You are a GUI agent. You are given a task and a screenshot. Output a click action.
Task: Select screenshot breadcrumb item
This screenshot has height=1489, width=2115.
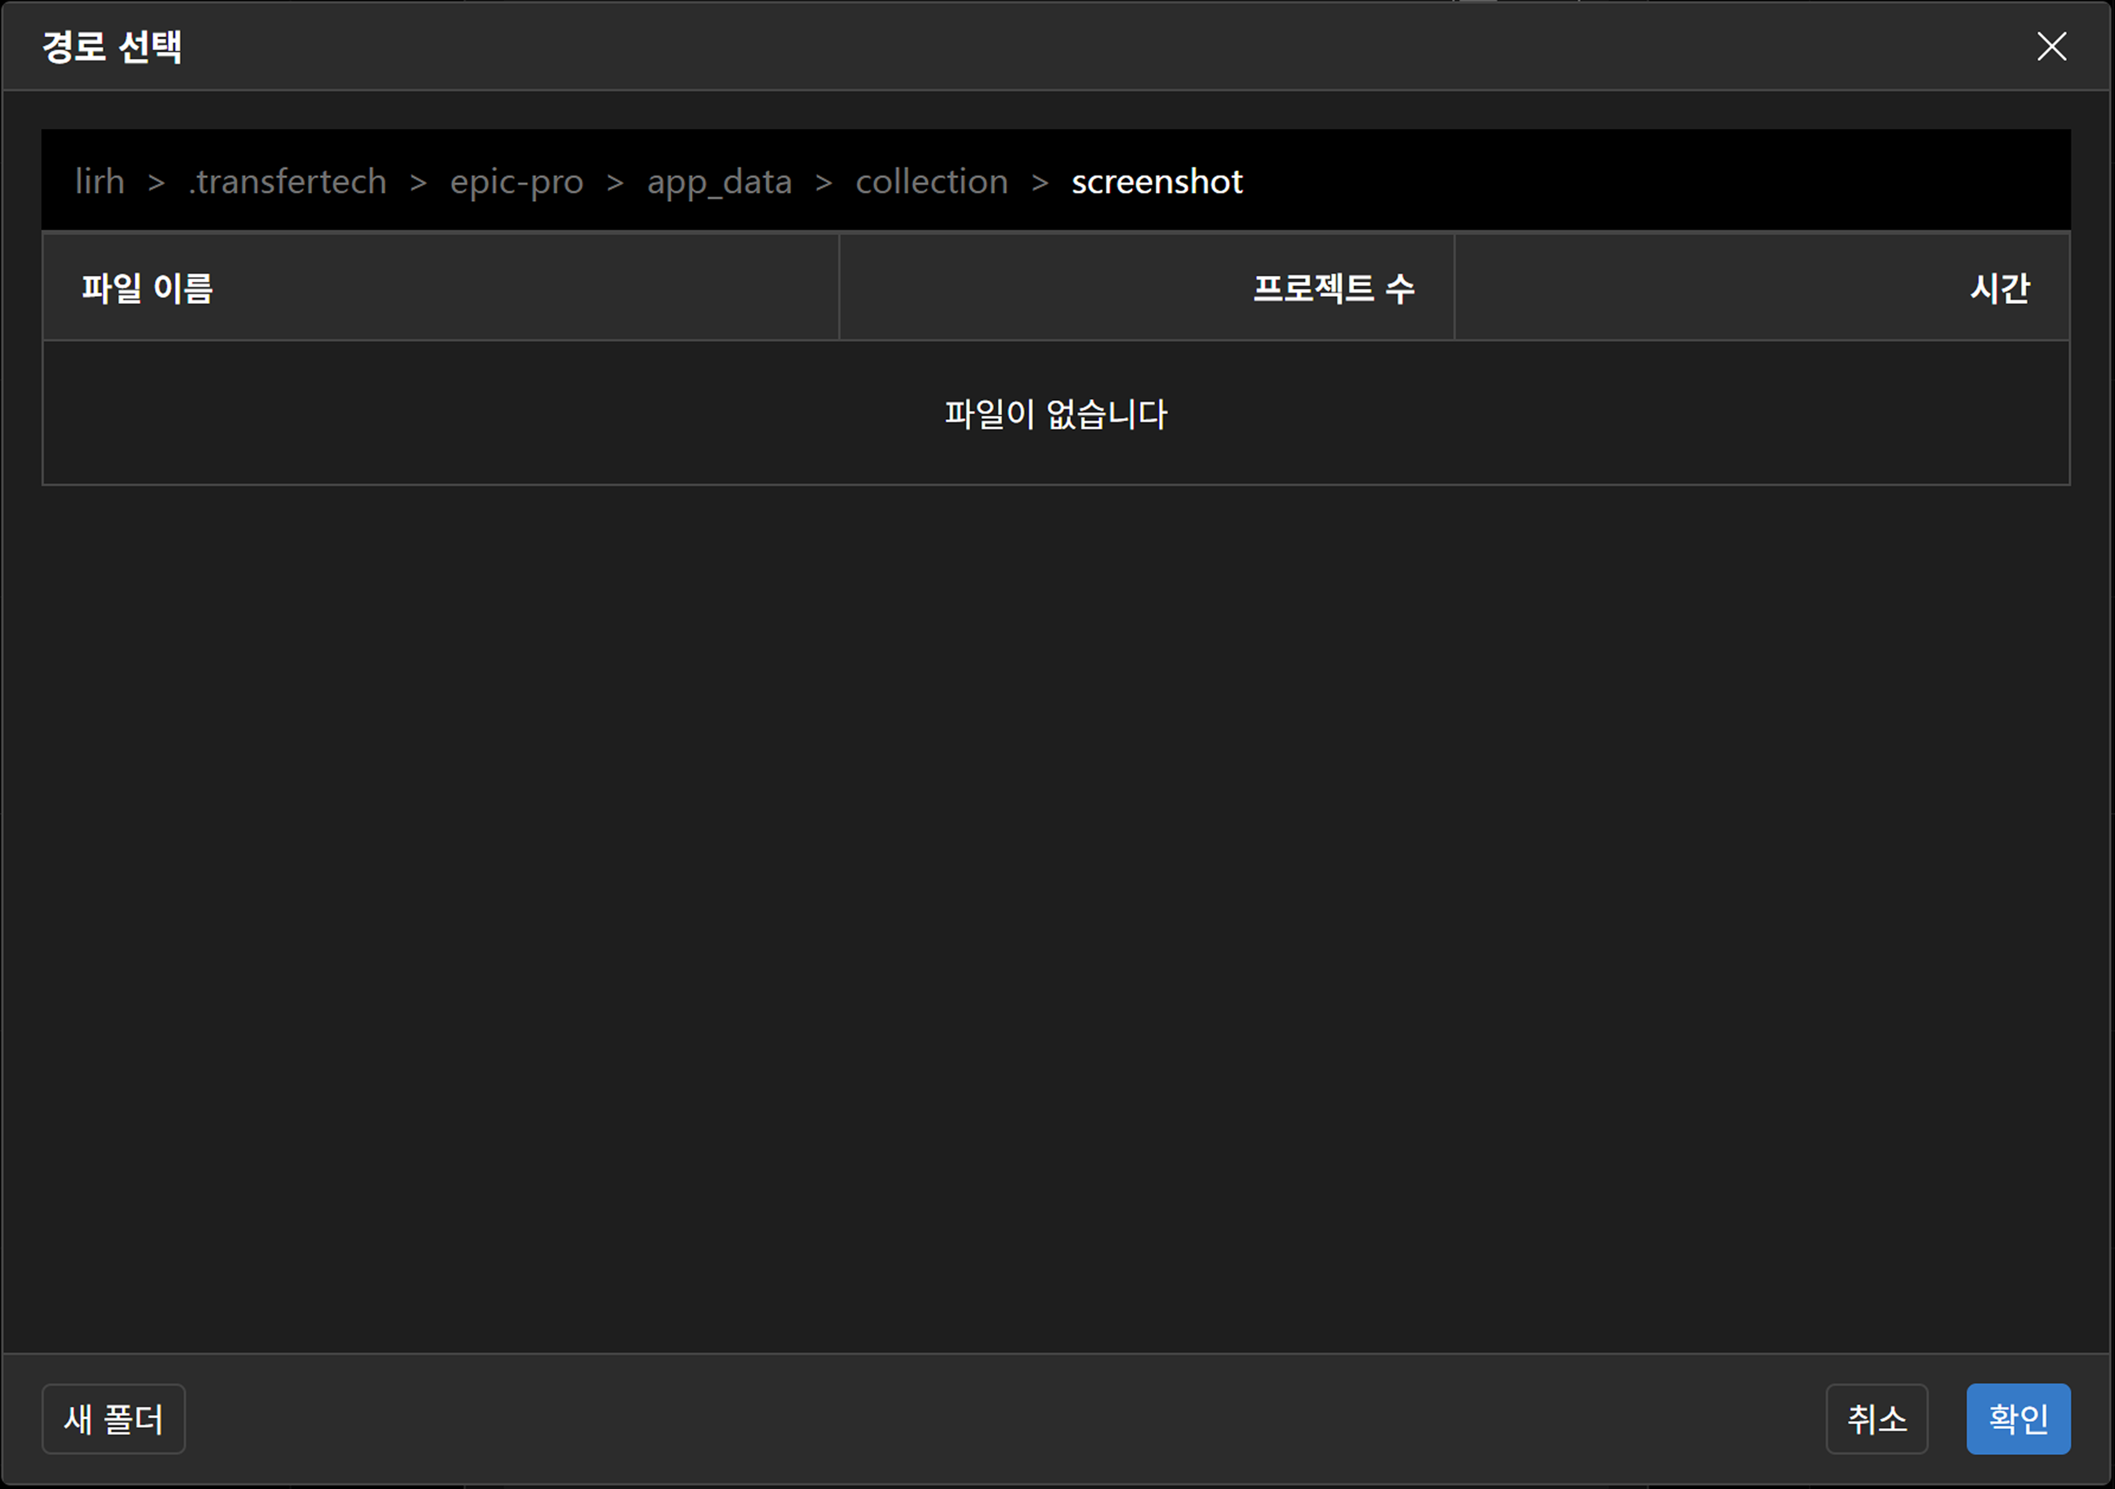[1156, 181]
